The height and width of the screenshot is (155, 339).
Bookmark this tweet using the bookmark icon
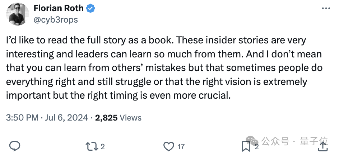pyautogui.click(x=246, y=146)
